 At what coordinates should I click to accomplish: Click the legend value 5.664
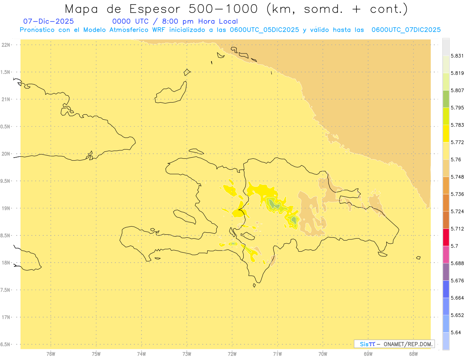457,298
